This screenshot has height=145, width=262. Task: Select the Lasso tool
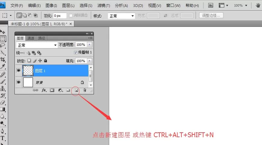(3, 46)
